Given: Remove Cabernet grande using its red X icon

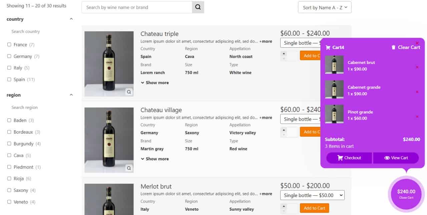Looking at the screenshot, I should pyautogui.click(x=417, y=91).
